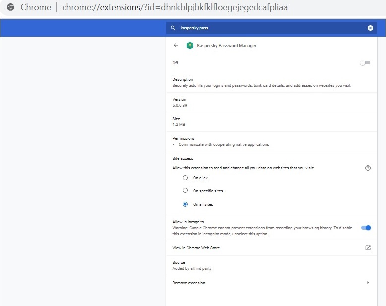Open the Site access help icon
The height and width of the screenshot is (306, 386).
point(368,168)
